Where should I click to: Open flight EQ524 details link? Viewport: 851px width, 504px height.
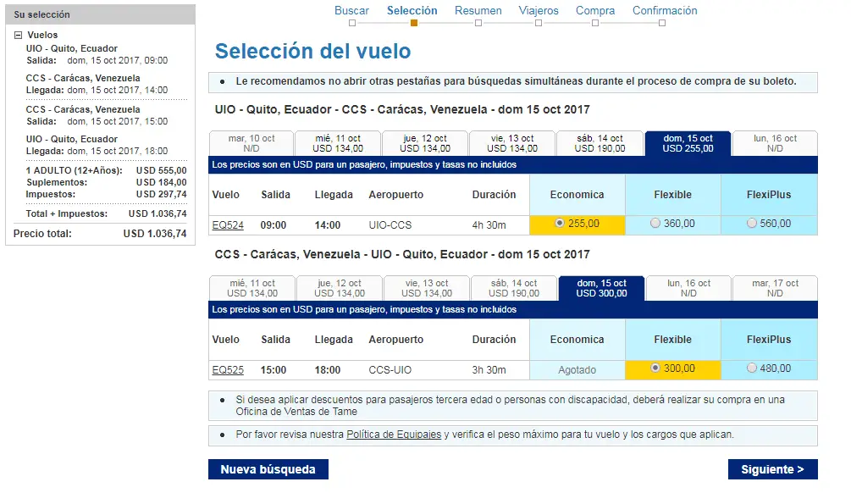228,225
